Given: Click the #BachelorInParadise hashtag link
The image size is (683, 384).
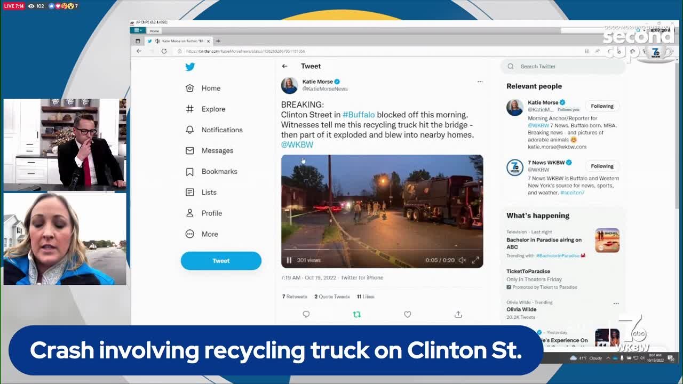Looking at the screenshot, I should [x=558, y=255].
